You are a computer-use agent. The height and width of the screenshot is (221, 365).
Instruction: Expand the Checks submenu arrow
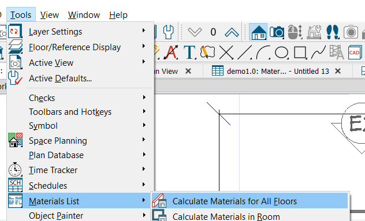tap(144, 98)
